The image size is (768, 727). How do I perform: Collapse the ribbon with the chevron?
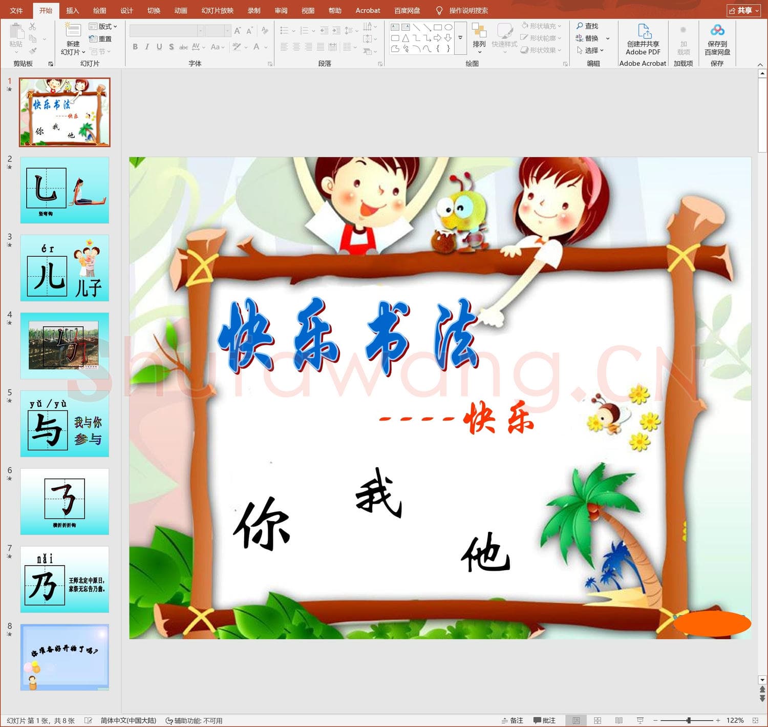(760, 64)
